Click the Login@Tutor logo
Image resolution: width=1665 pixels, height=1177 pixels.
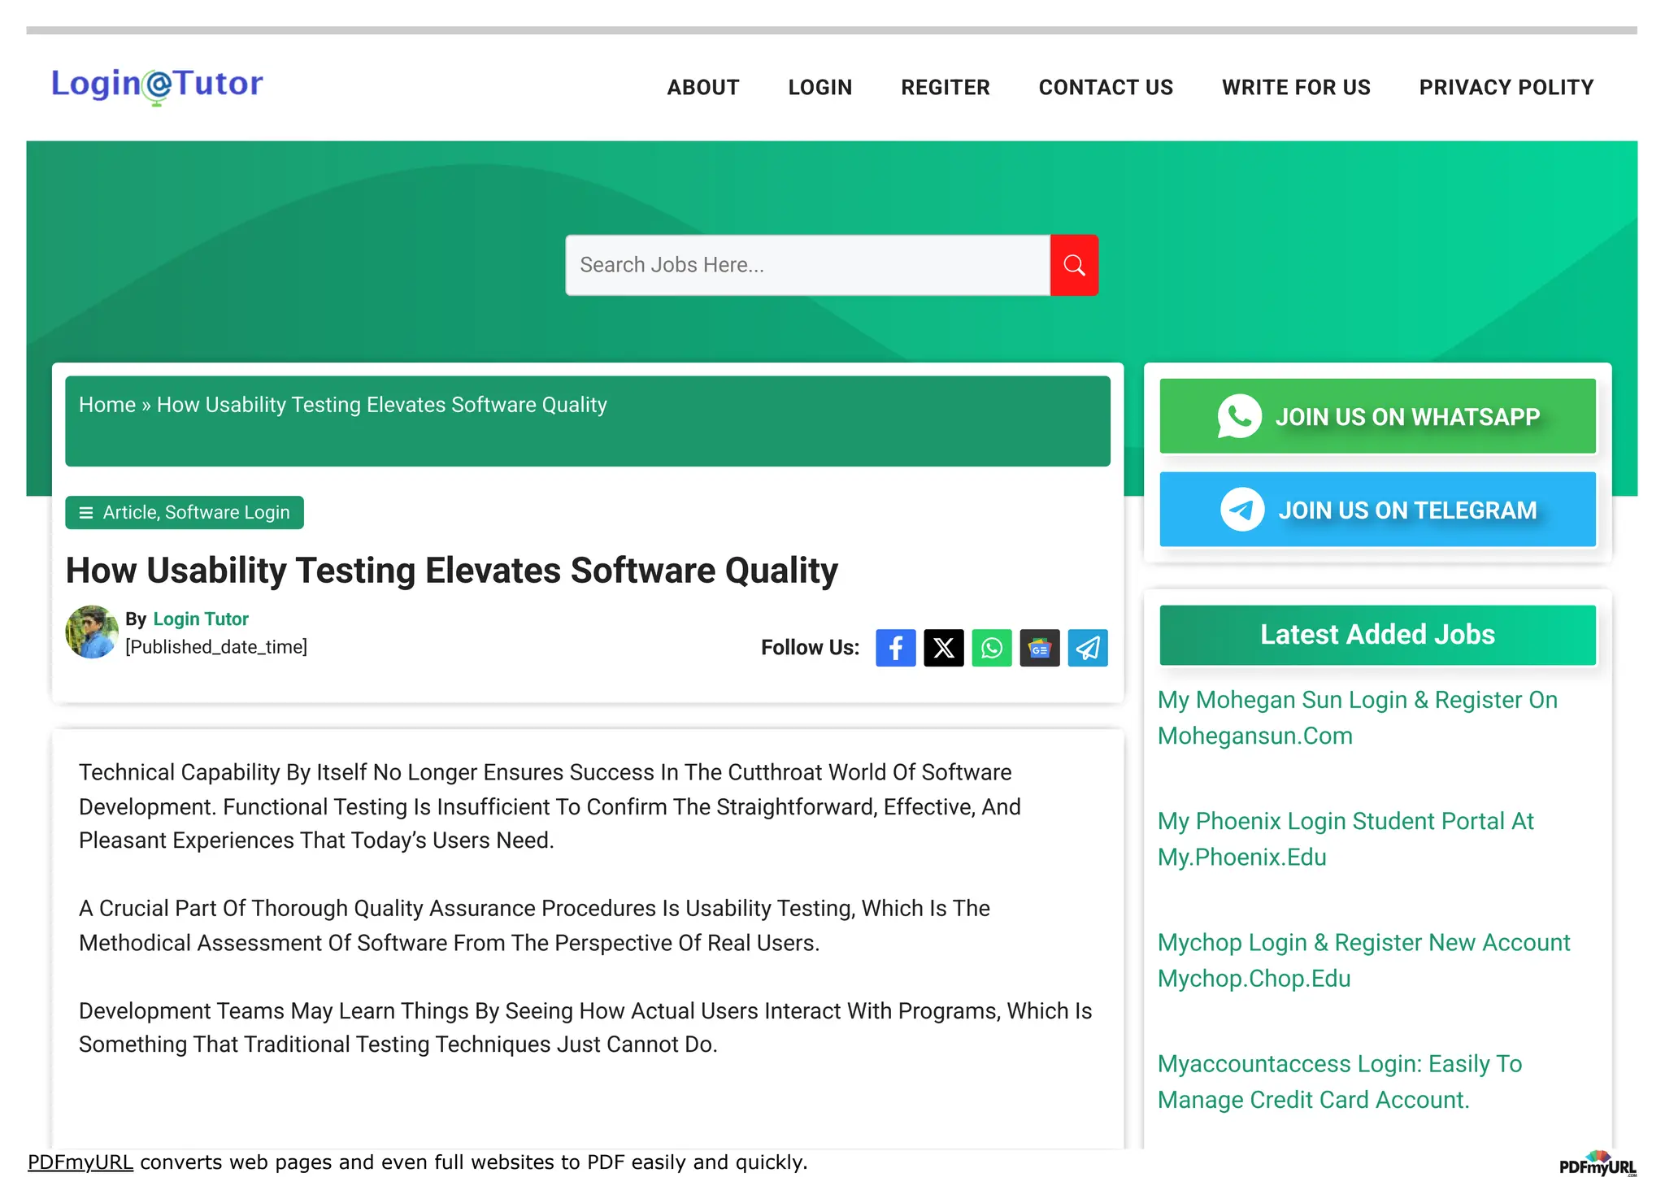click(x=157, y=85)
